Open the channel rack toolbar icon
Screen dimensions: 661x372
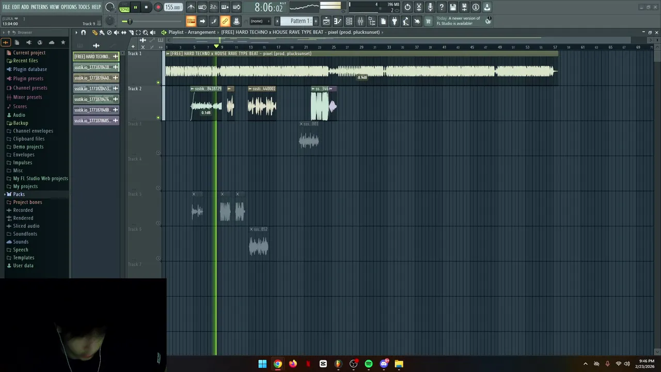349,21
